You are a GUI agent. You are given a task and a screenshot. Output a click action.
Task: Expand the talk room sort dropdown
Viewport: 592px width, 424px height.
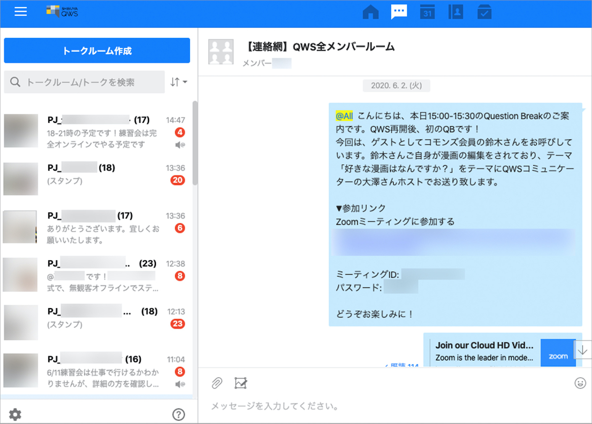coord(179,82)
